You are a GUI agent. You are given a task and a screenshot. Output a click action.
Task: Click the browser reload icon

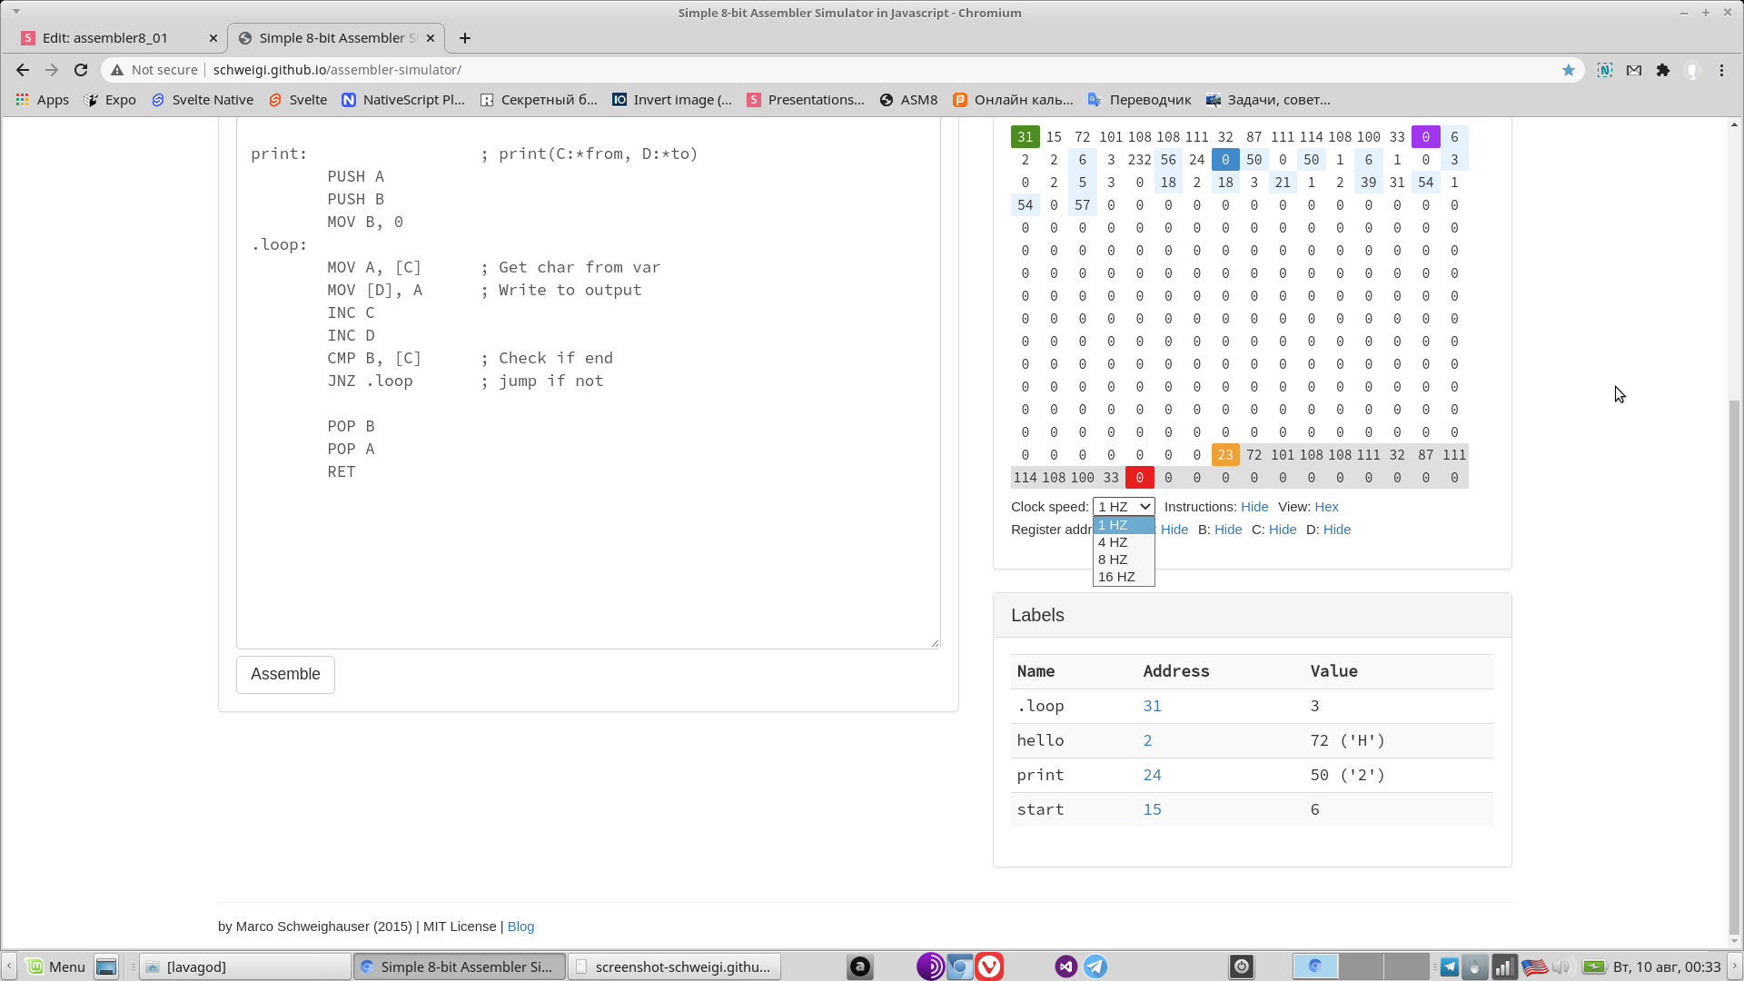(x=81, y=70)
